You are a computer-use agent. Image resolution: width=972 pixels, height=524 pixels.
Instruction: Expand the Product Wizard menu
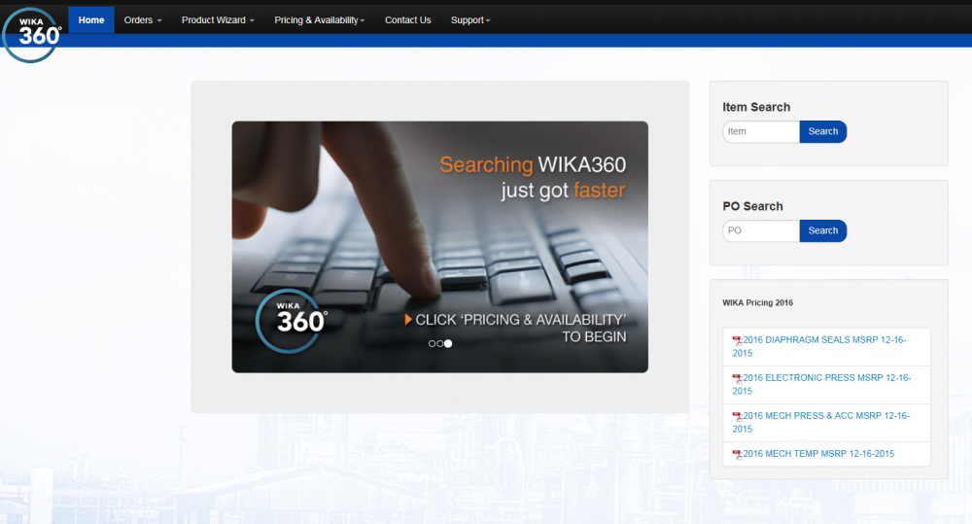tap(218, 19)
